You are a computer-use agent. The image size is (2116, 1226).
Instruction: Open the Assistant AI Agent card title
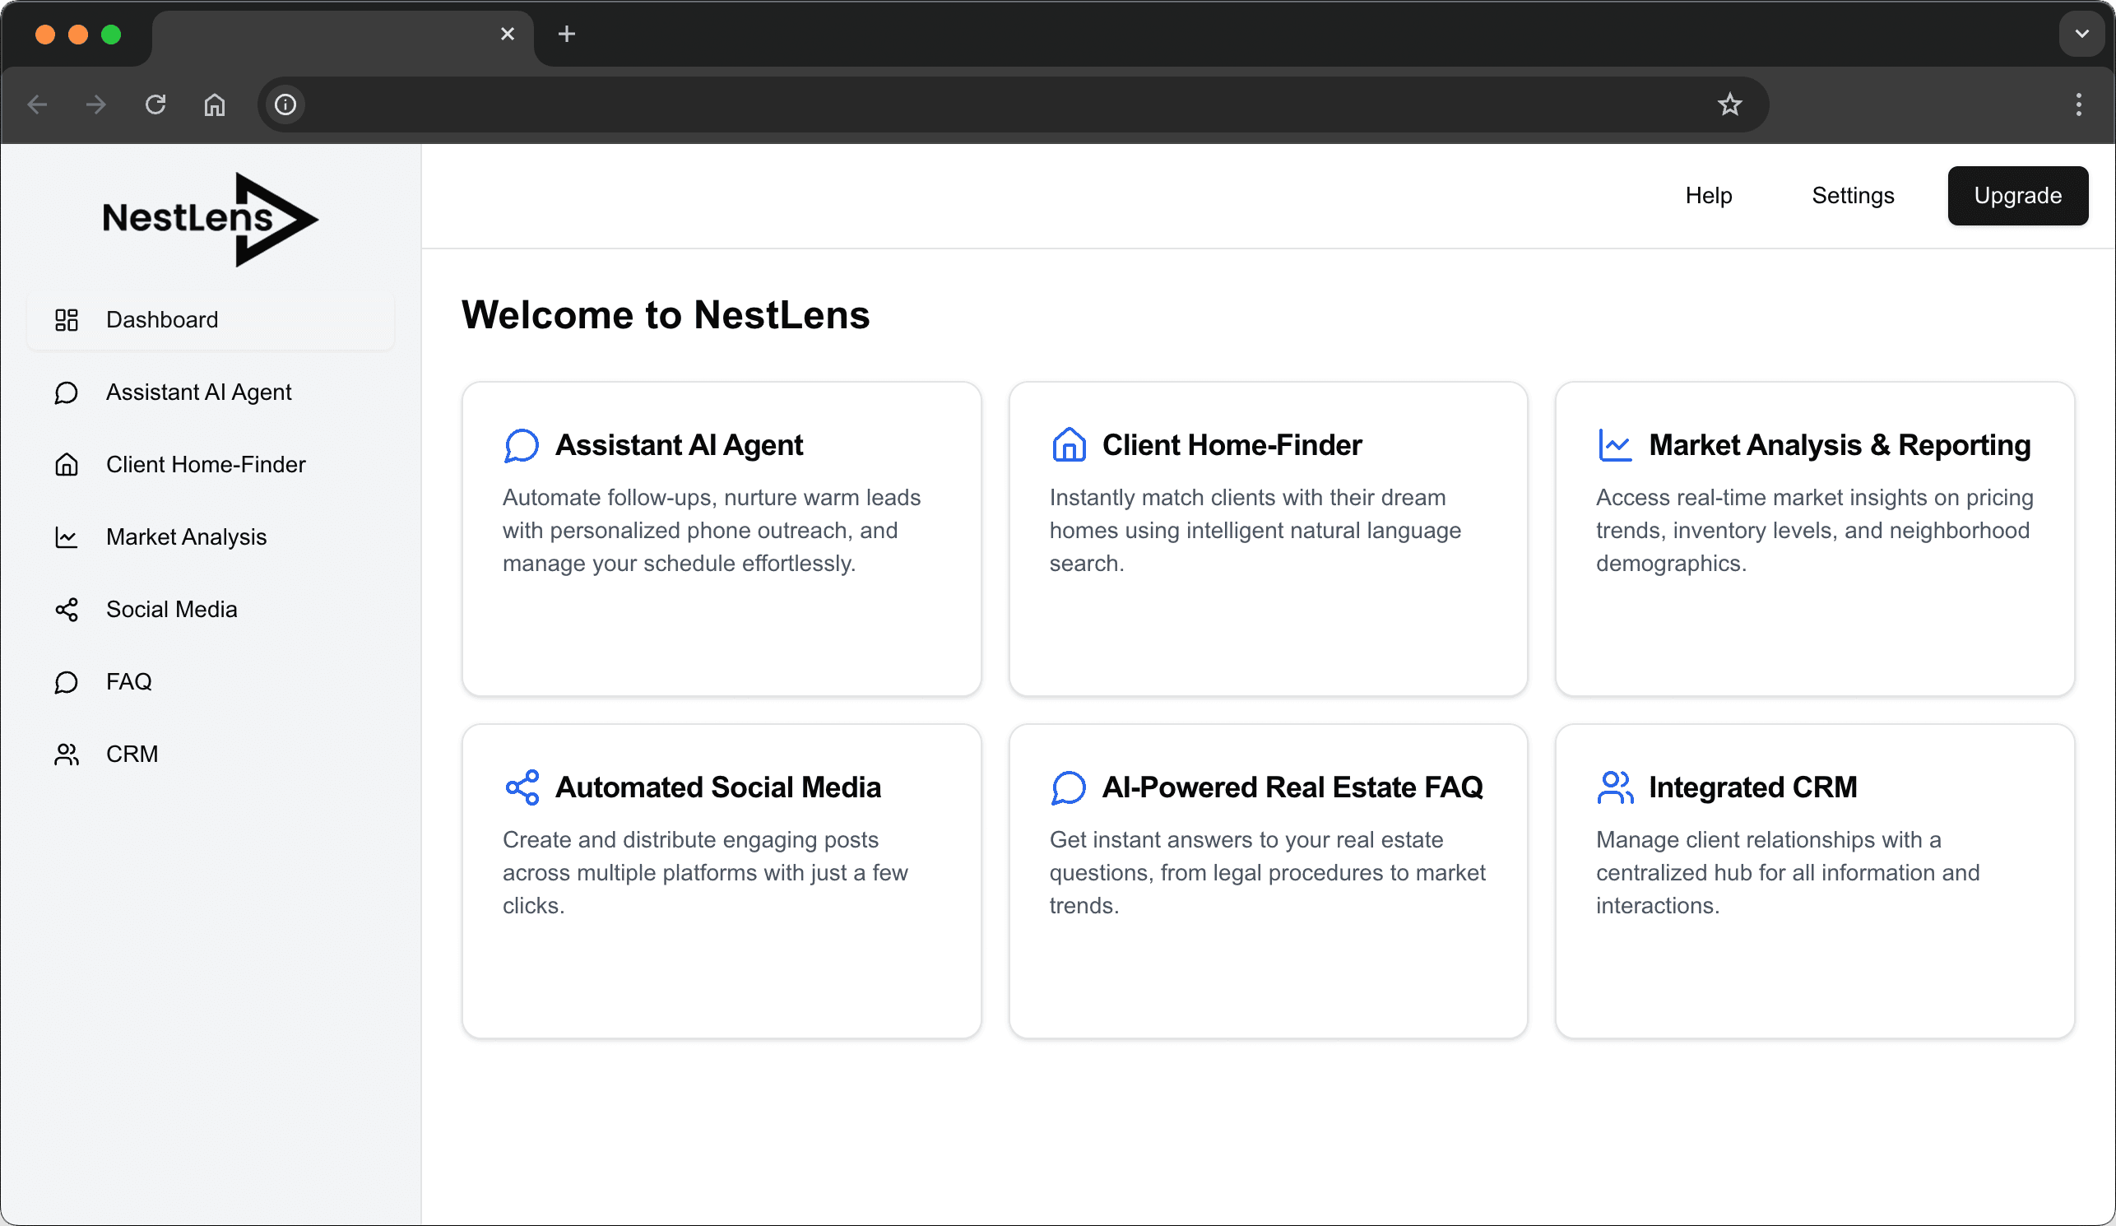680,445
